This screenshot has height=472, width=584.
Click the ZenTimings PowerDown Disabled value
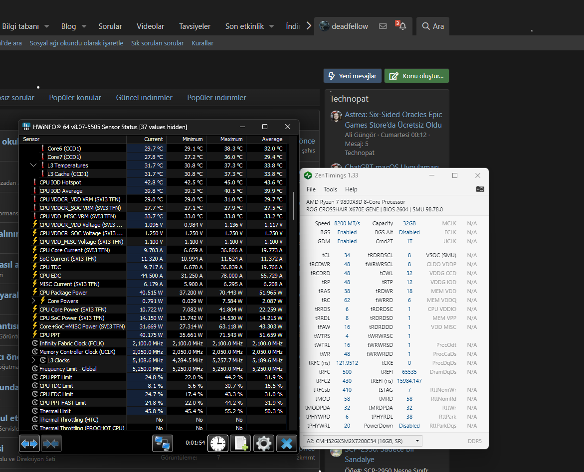(x=409, y=426)
